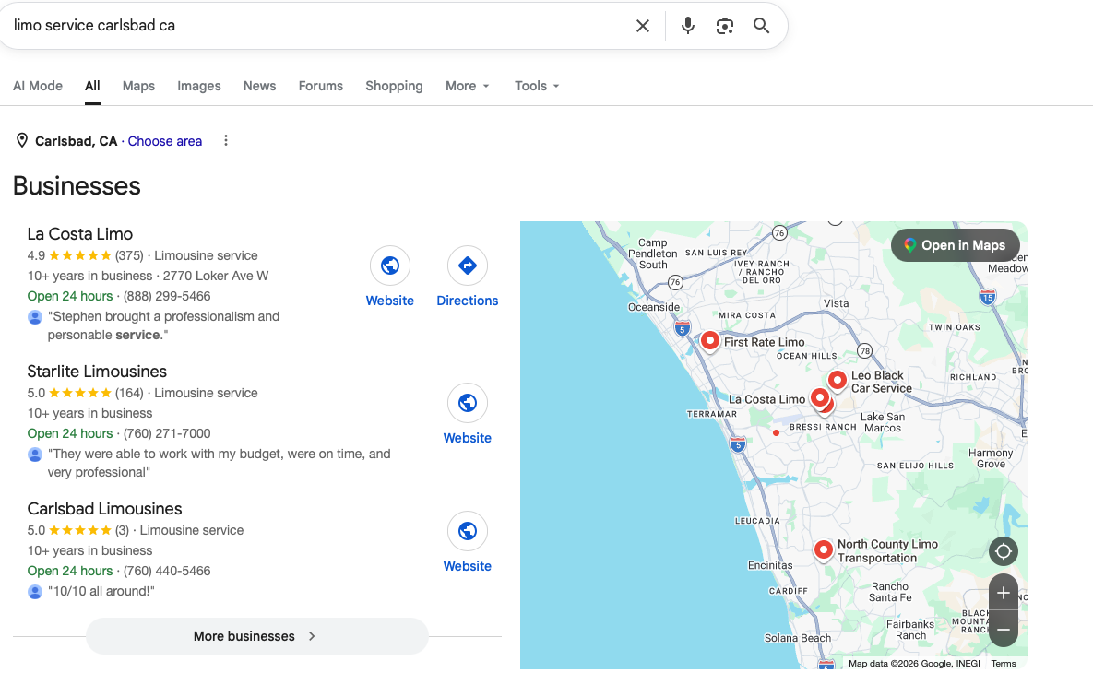The width and height of the screenshot is (1093, 673).
Task: Open Google Lens image search icon
Action: coord(725,26)
